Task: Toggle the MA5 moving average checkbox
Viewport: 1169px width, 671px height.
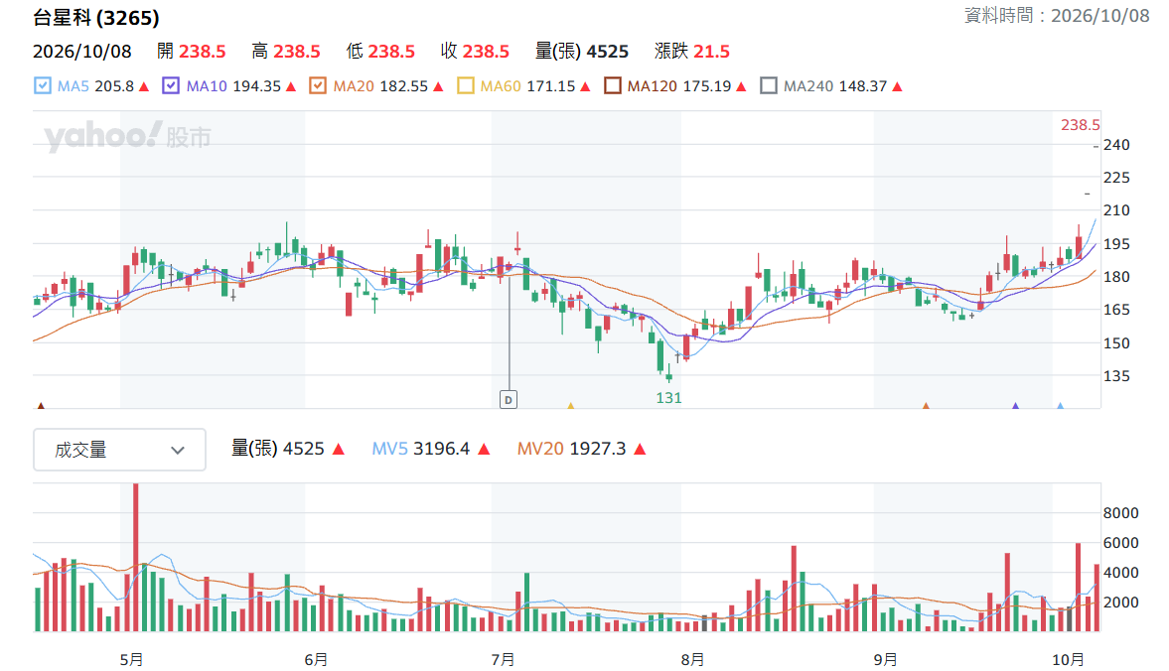Action: [x=43, y=85]
